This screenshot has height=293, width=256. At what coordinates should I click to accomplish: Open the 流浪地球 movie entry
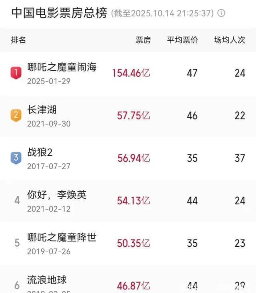47,279
